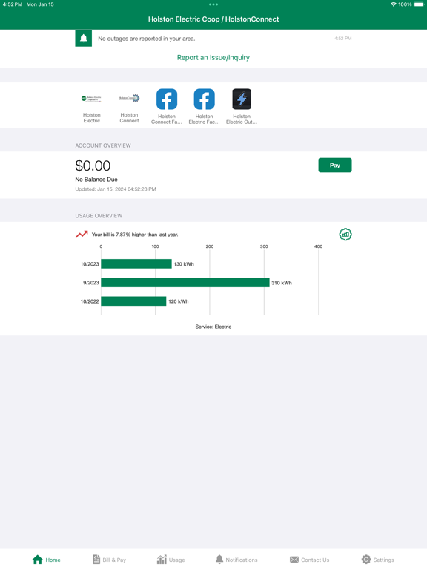Open Holston Electric Facebook page icon
The image size is (427, 570).
point(204,99)
